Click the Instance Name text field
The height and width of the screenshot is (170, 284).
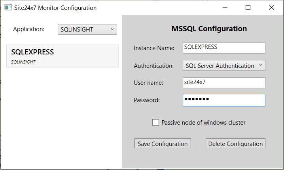[x=224, y=48]
